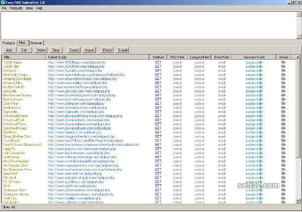Click the amazingdownloads.com addpad.php URL

(x=82, y=79)
